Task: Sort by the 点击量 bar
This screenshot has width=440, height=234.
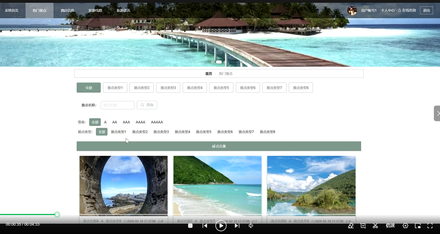Action: pyautogui.click(x=219, y=146)
